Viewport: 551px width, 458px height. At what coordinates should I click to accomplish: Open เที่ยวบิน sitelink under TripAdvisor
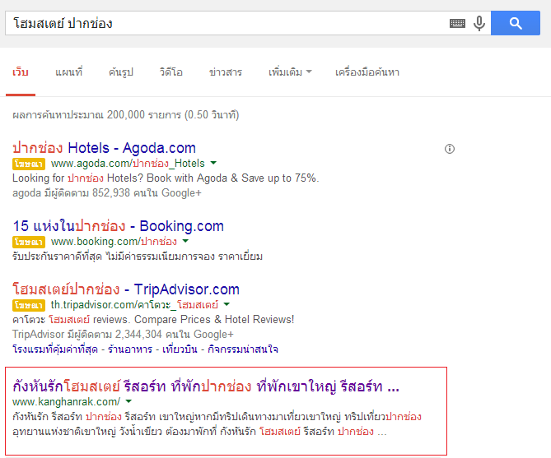click(x=180, y=349)
